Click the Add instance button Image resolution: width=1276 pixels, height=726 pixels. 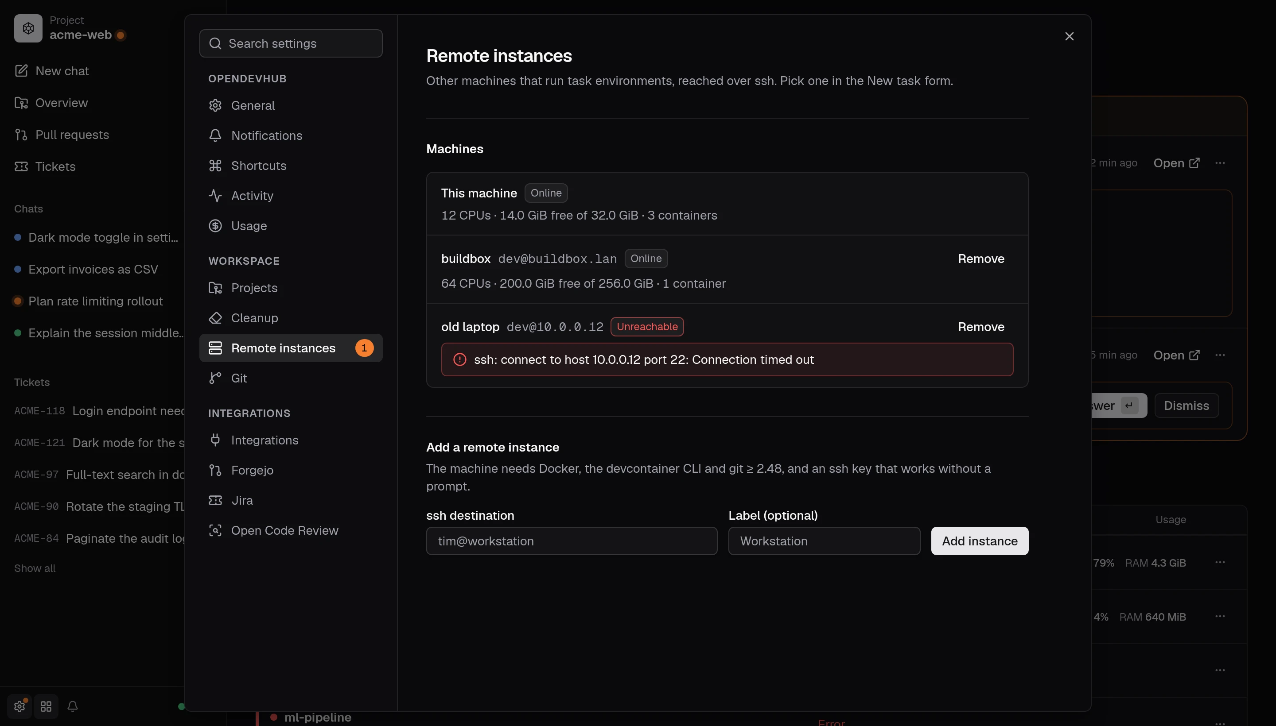[x=979, y=541]
